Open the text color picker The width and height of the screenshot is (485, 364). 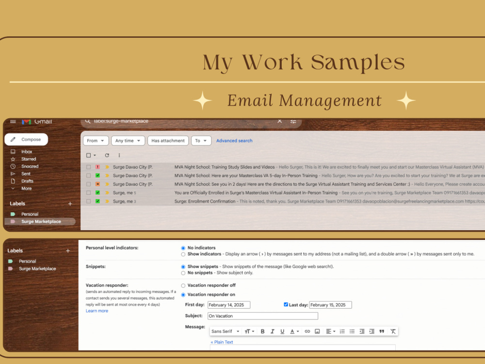pos(294,332)
